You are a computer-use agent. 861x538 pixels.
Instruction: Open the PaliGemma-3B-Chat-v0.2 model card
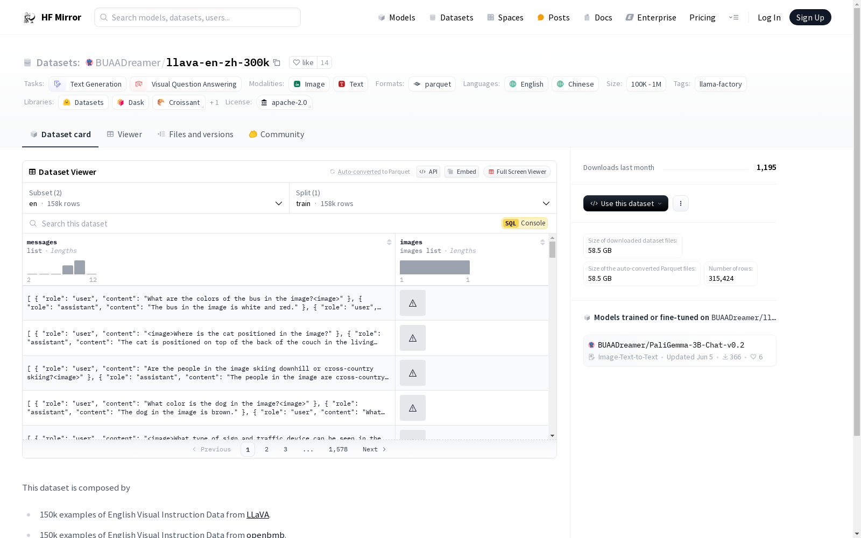680,351
